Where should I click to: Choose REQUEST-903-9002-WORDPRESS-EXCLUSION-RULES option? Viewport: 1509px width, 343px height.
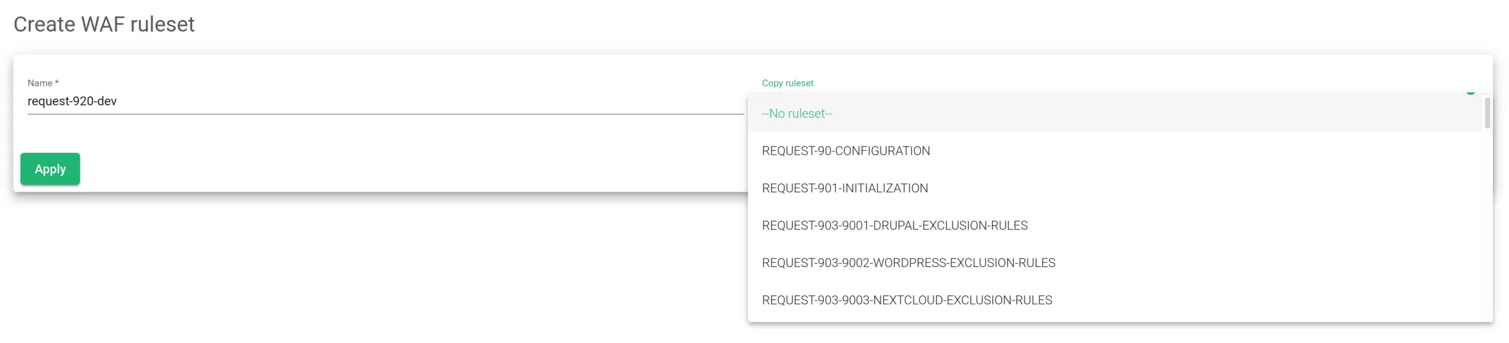(x=908, y=263)
